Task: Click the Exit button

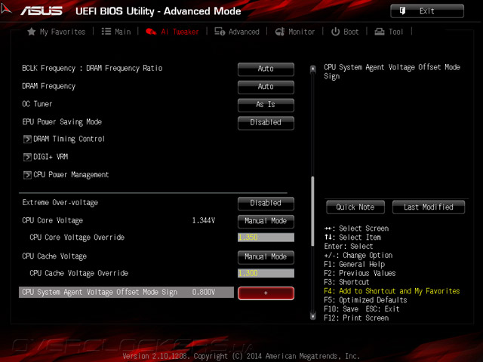Action: coord(427,11)
